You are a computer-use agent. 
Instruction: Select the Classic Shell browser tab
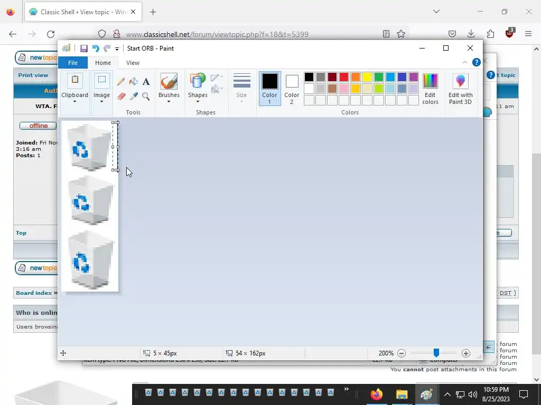pos(83,12)
